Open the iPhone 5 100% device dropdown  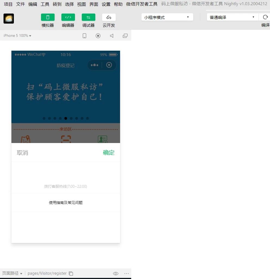pos(17,35)
